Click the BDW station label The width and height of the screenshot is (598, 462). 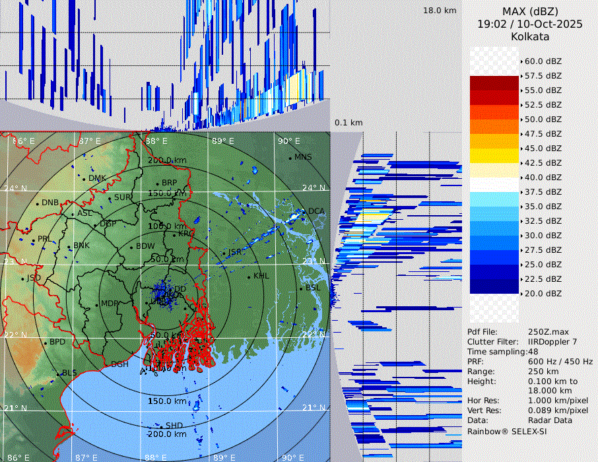click(x=144, y=246)
